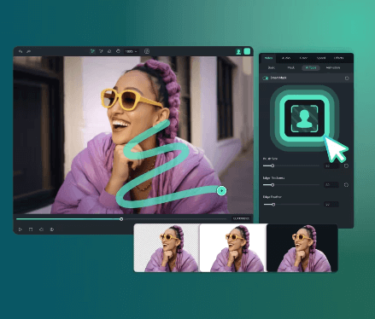Reset the Edge Thickness value
The image size is (375, 319).
click(346, 185)
